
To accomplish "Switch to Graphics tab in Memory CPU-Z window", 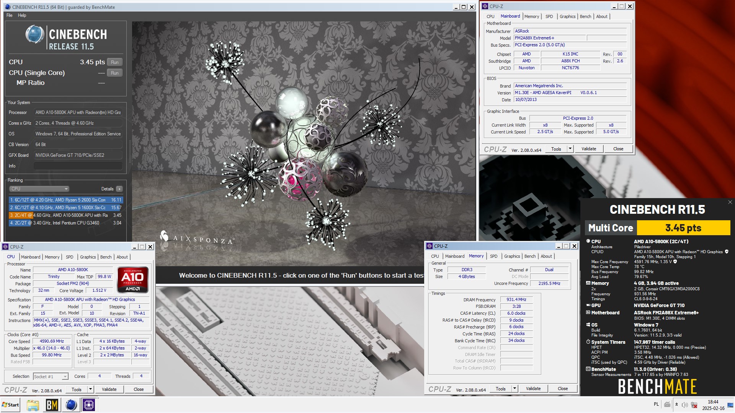I will click(512, 256).
